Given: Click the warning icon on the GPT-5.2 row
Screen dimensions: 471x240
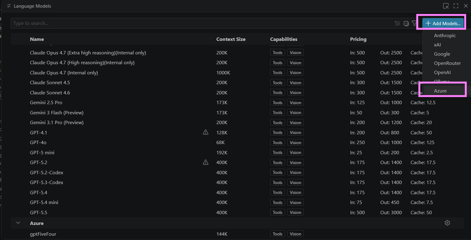Looking at the screenshot, I should pyautogui.click(x=206, y=162).
